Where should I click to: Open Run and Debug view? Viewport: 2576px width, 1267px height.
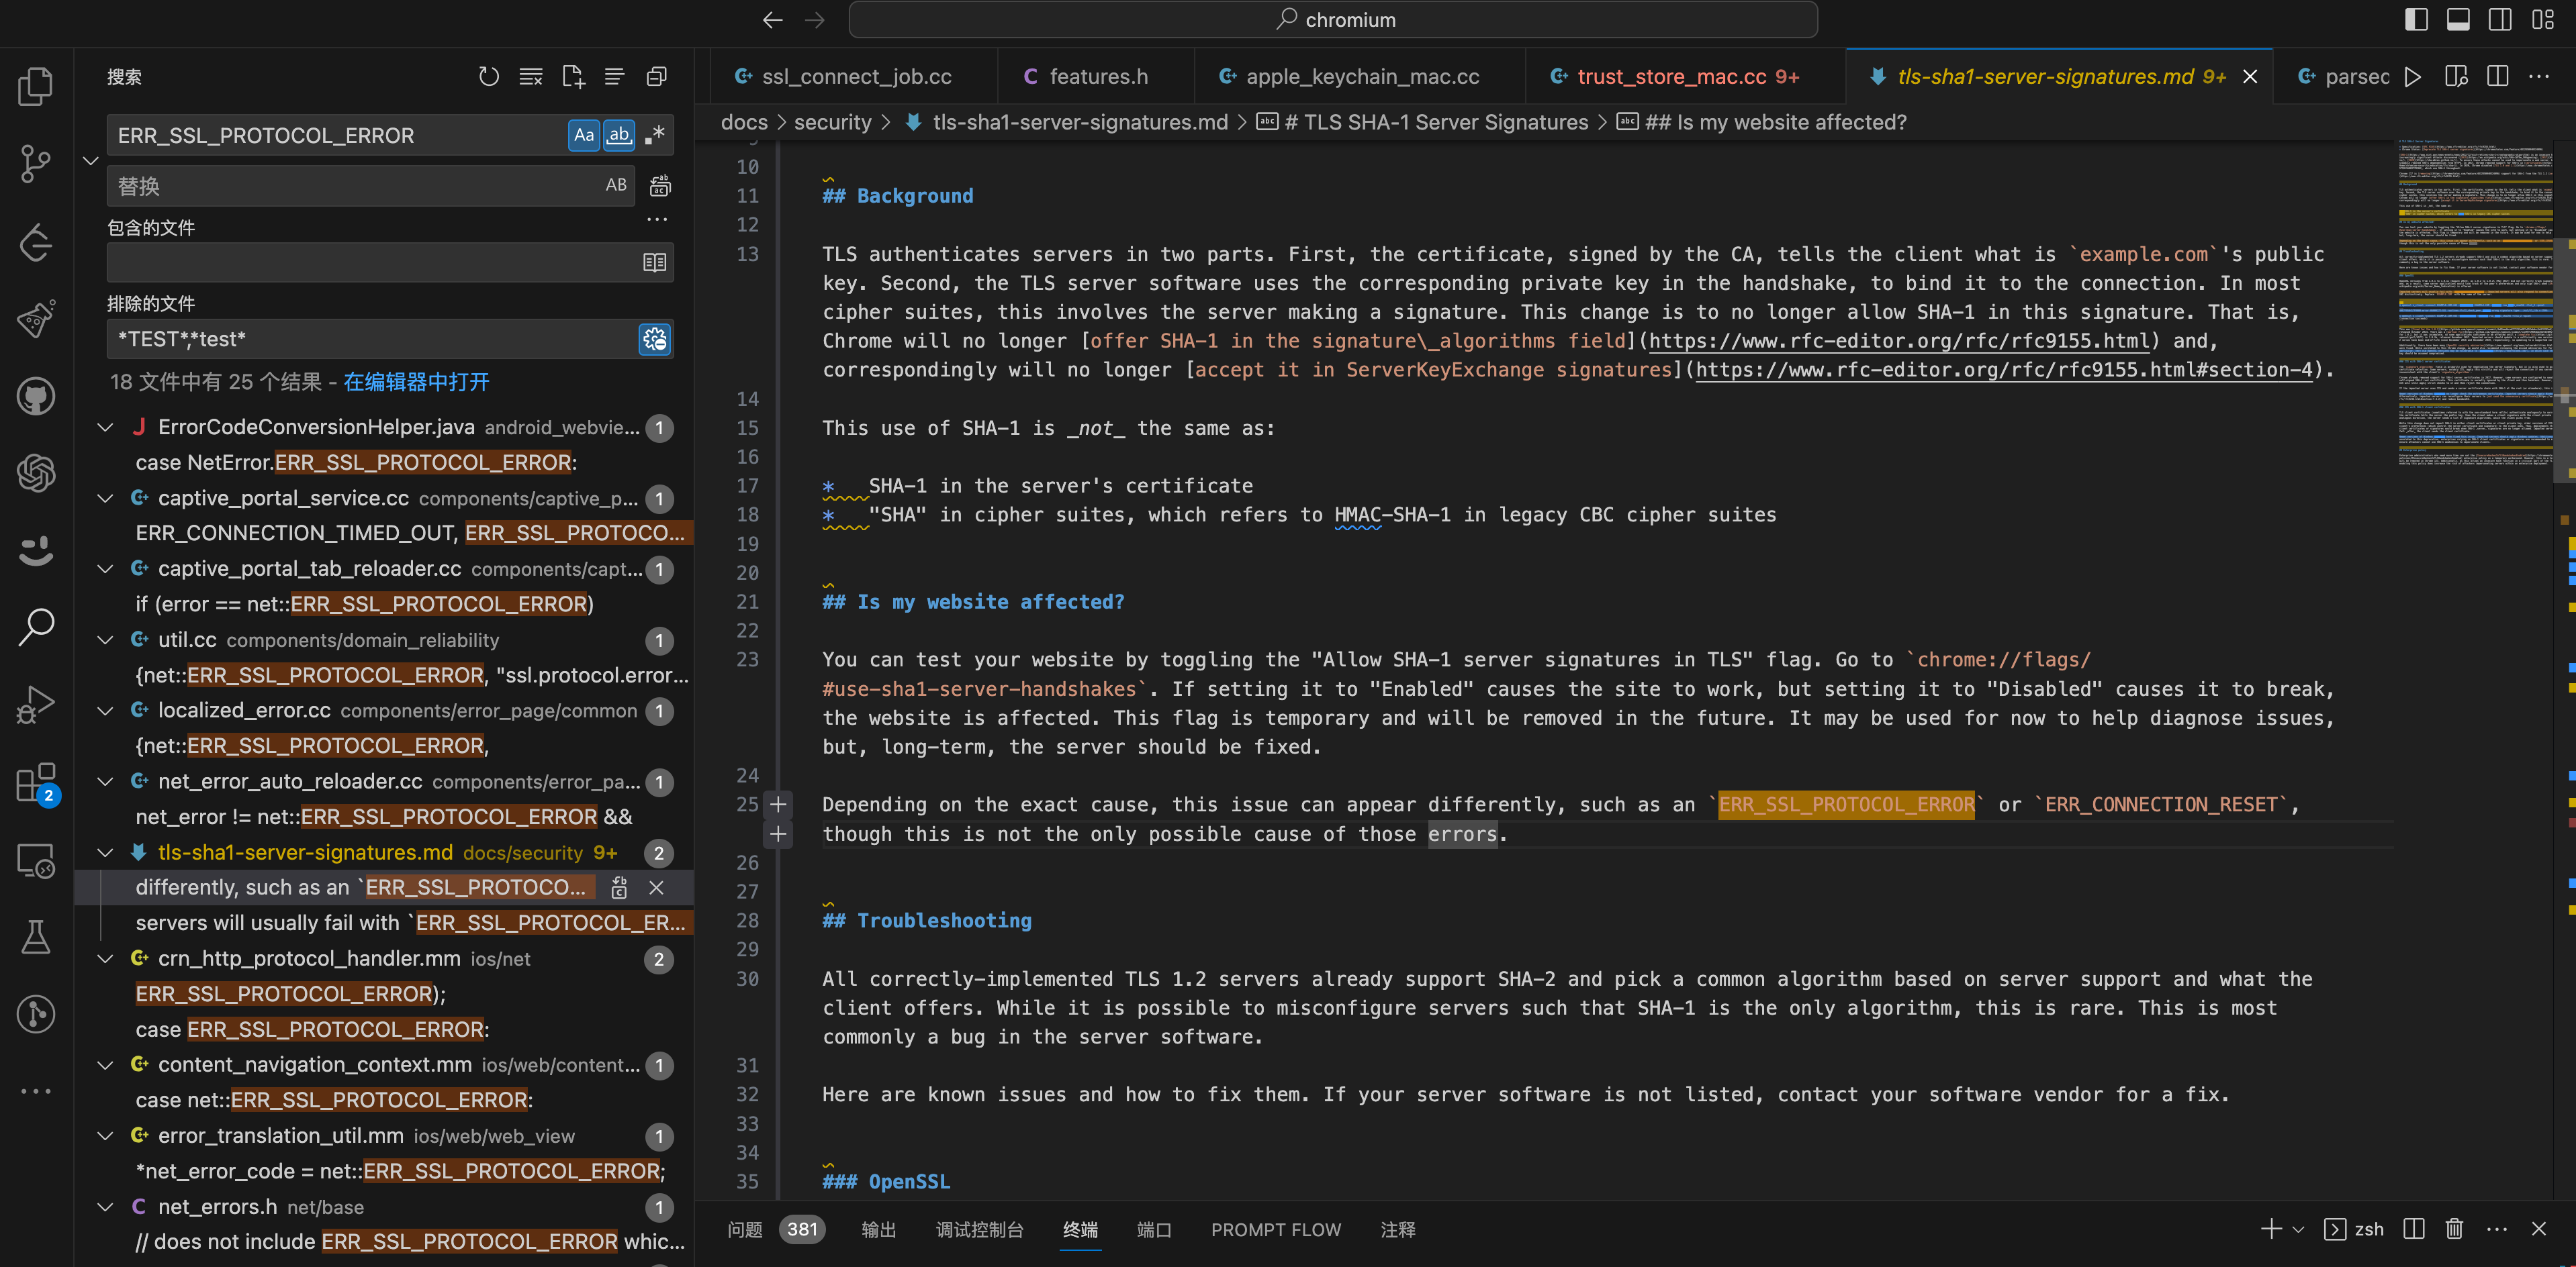coord(36,705)
